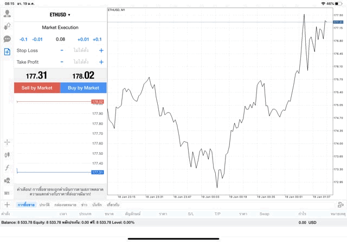Click Buy by Market button
Screen dimensions: 347x242
pyautogui.click(x=83, y=88)
